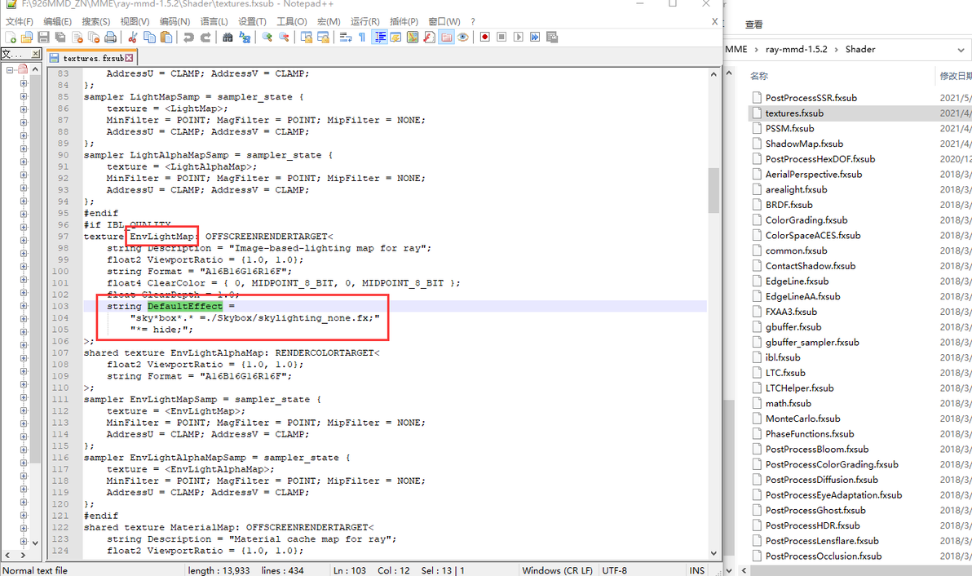
Task: Open the 插件(P) menu
Action: coord(404,21)
